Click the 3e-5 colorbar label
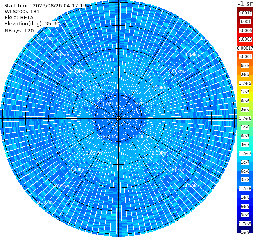 245,75
